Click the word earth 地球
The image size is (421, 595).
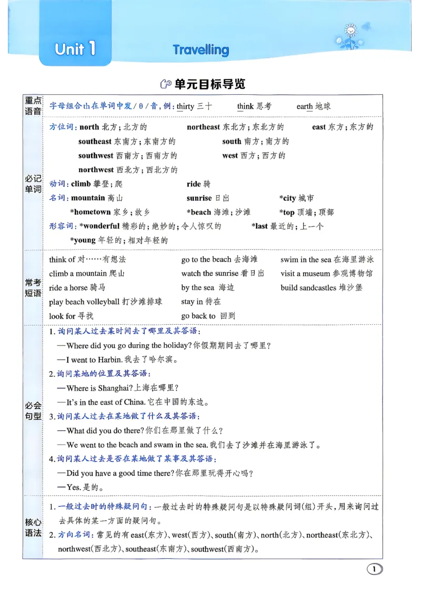[313, 106]
